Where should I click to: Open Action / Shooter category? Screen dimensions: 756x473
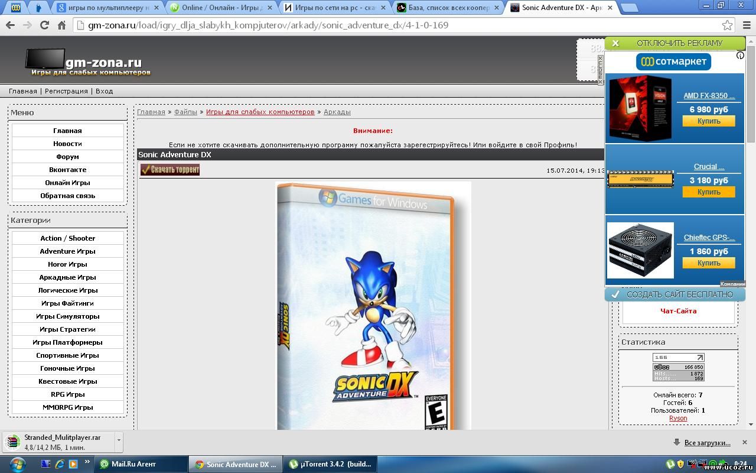pos(67,238)
